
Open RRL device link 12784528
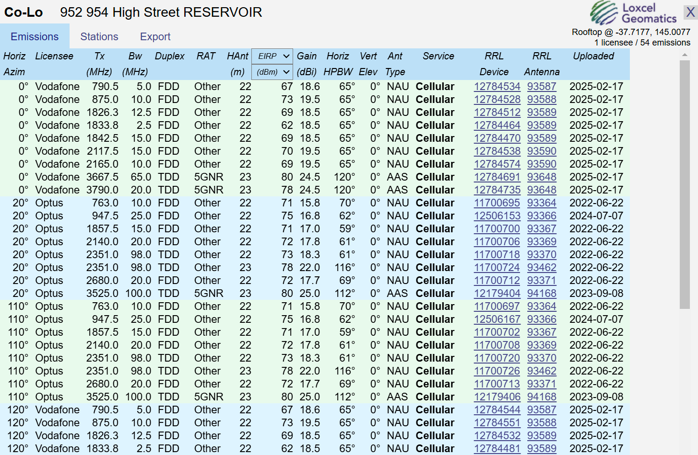pos(497,99)
